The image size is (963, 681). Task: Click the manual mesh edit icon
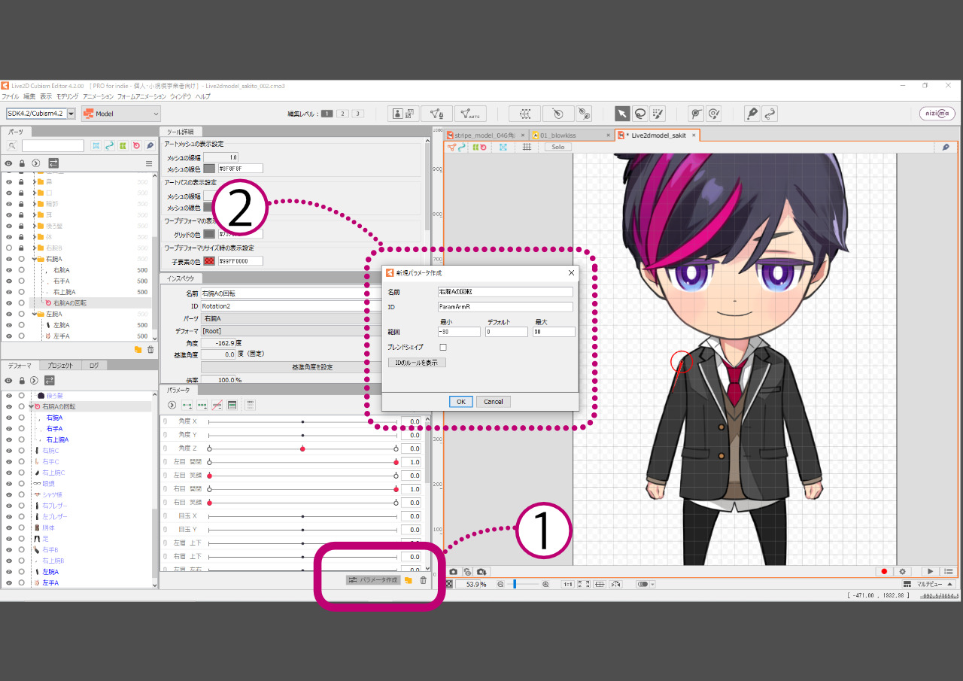click(436, 114)
